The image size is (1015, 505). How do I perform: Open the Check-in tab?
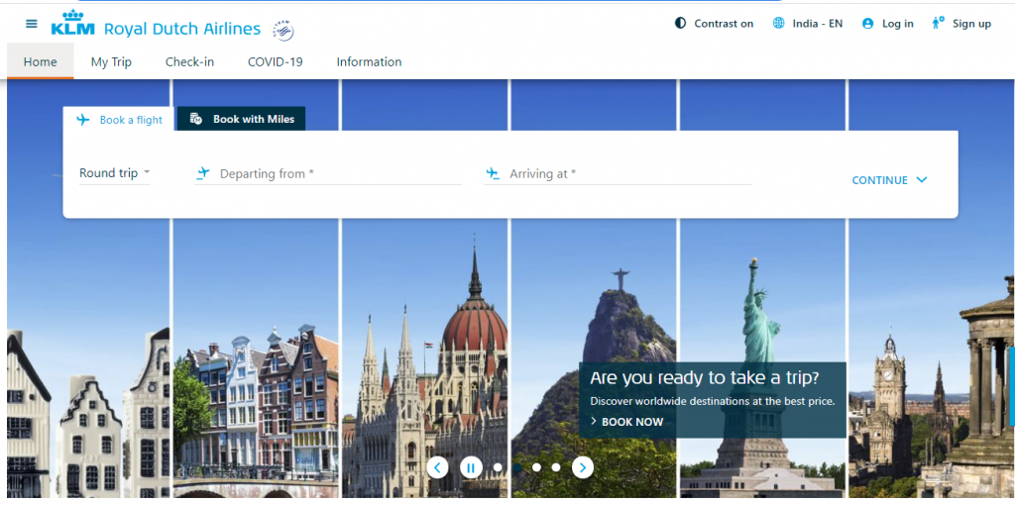pos(189,61)
